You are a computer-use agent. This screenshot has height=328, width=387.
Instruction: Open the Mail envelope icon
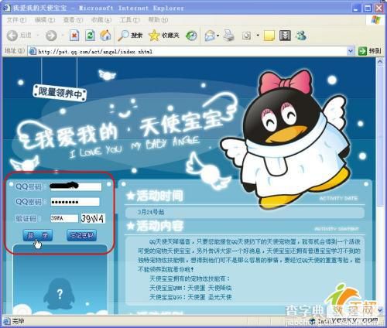tap(210, 36)
